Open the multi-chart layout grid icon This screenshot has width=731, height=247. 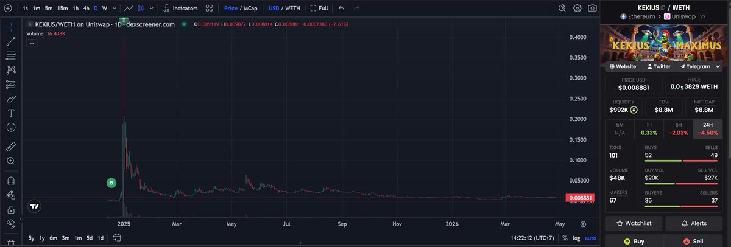click(x=210, y=9)
